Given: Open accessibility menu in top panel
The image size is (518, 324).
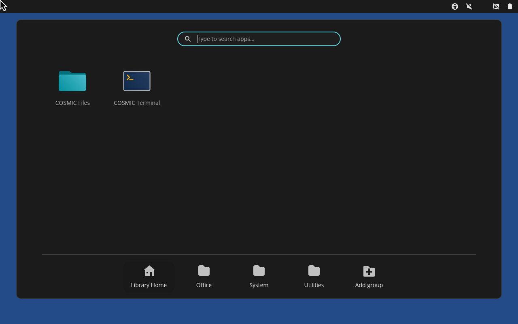Looking at the screenshot, I should [455, 6].
